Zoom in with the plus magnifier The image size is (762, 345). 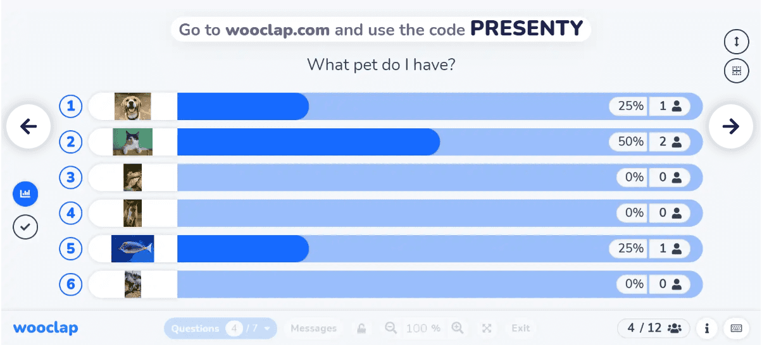pyautogui.click(x=458, y=328)
